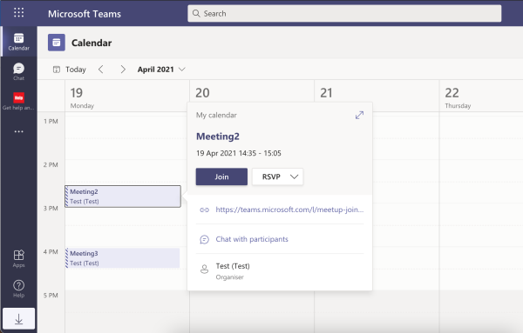The image size is (523, 333).
Task: Open Chat in the sidebar
Action: [x=18, y=71]
